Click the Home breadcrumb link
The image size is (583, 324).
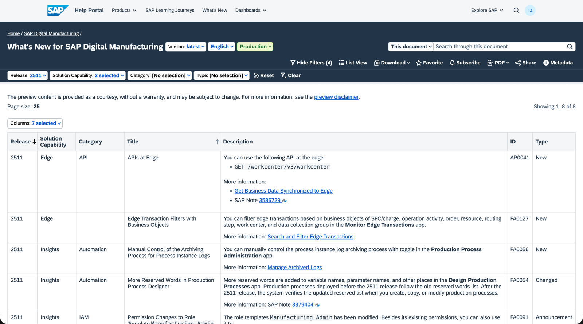tap(13, 33)
